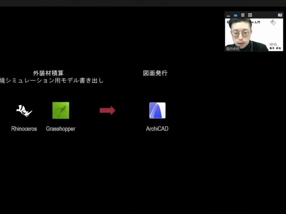This screenshot has height=214, width=286.
Task: Click the '図面発行' heading text
Action: (x=155, y=73)
